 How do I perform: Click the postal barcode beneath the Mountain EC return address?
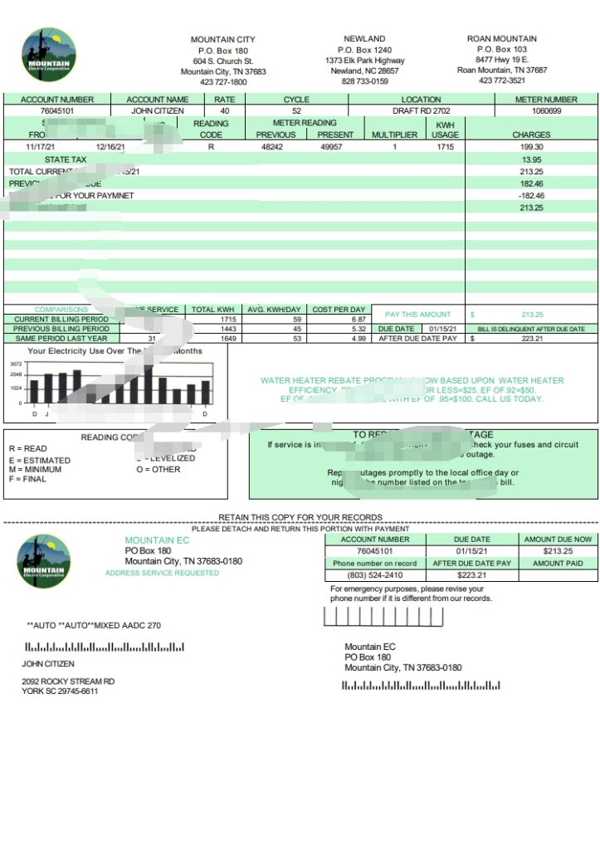(421, 686)
